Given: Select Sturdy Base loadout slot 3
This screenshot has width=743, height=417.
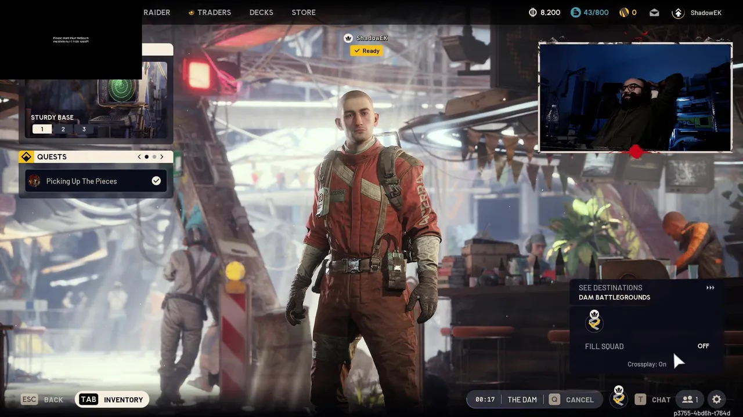Looking at the screenshot, I should (x=84, y=129).
